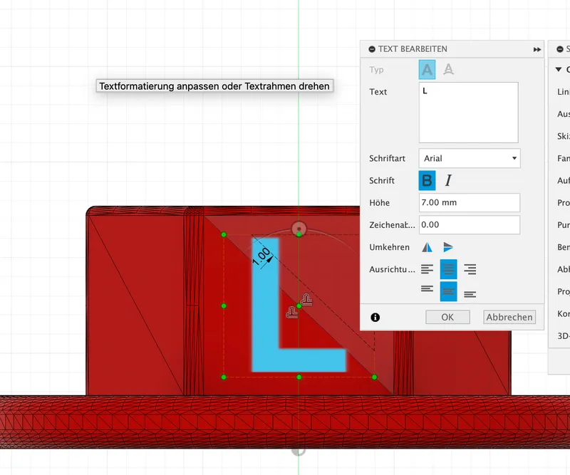
Task: Select the regular text type icon
Action: pyautogui.click(x=427, y=69)
